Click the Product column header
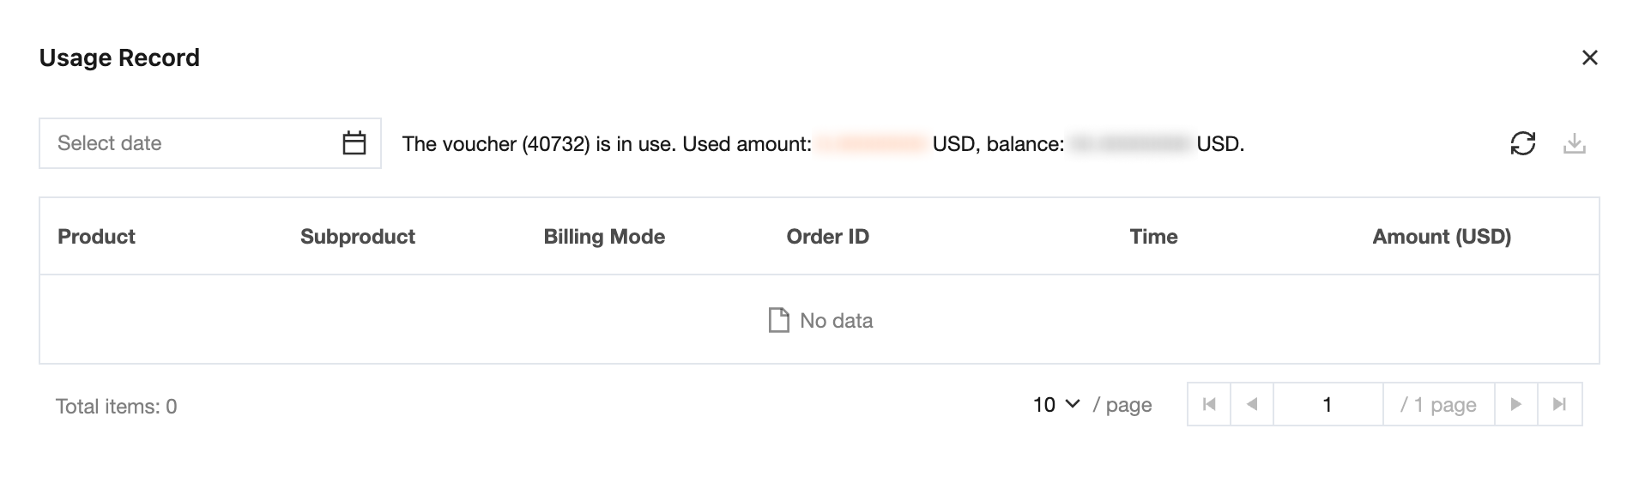The image size is (1639, 501). (96, 237)
